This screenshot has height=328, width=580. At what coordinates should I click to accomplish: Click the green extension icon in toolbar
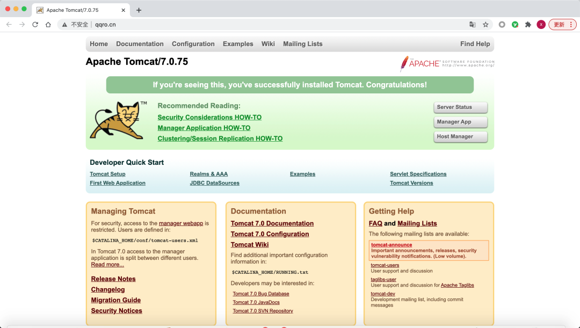pos(515,24)
